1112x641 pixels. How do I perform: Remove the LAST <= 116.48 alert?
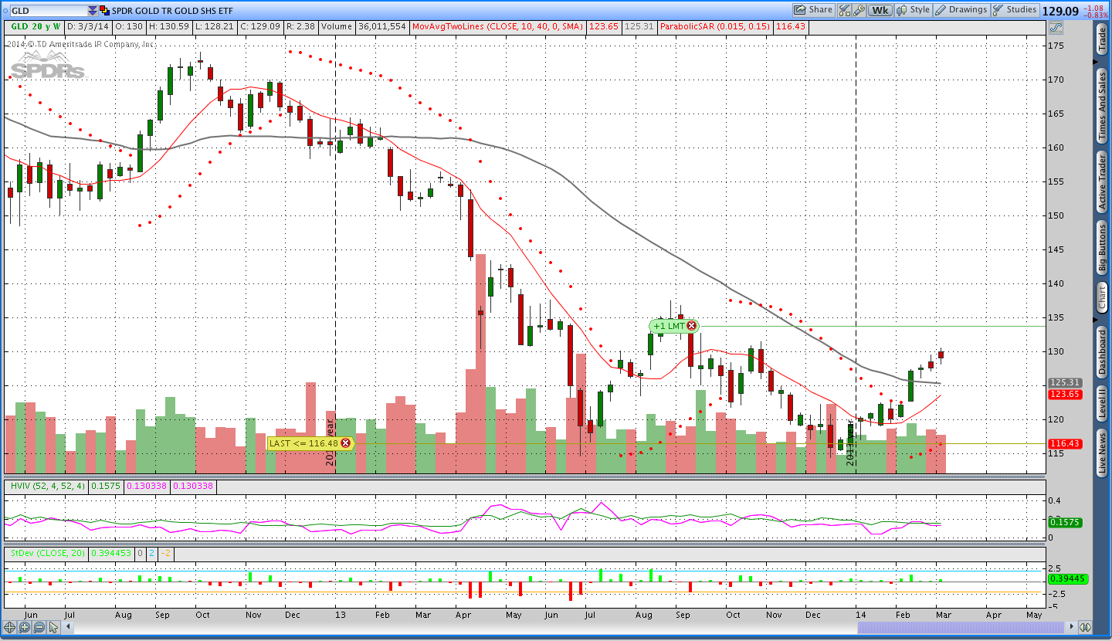tap(345, 443)
